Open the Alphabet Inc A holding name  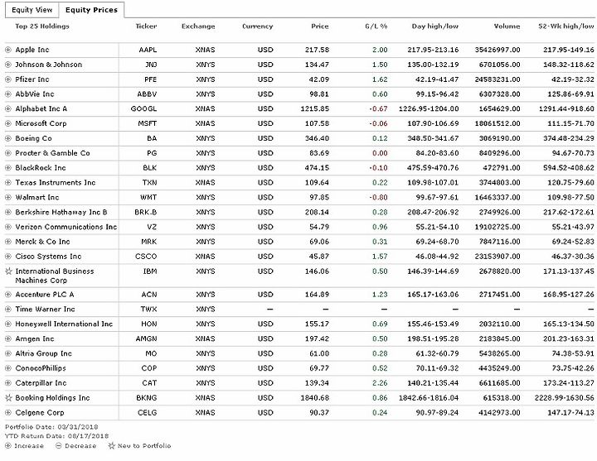click(41, 108)
